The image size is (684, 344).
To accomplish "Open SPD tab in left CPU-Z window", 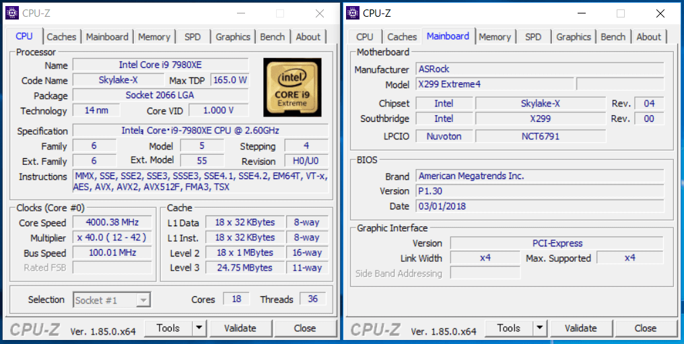I will point(193,37).
